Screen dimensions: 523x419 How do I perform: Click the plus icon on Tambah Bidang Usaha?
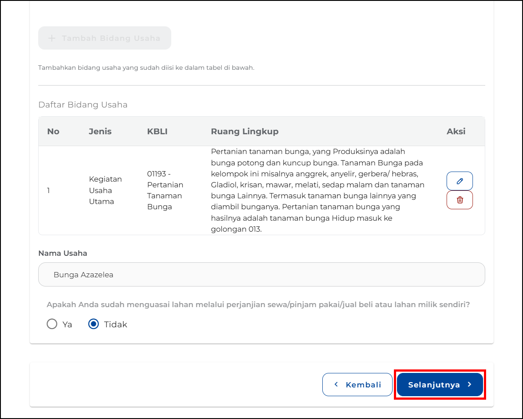[x=52, y=38]
